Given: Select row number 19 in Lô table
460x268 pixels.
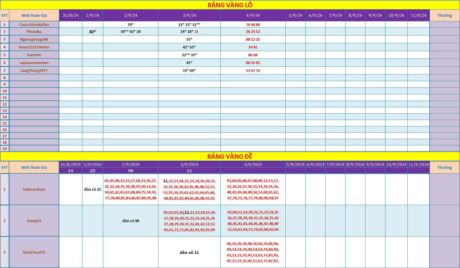Looking at the screenshot, I should point(5,149).
